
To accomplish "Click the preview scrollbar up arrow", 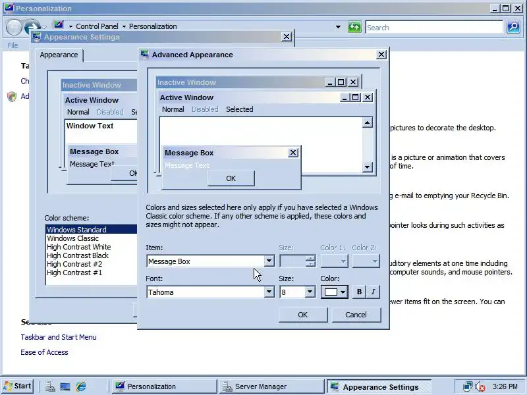I will [x=367, y=122].
